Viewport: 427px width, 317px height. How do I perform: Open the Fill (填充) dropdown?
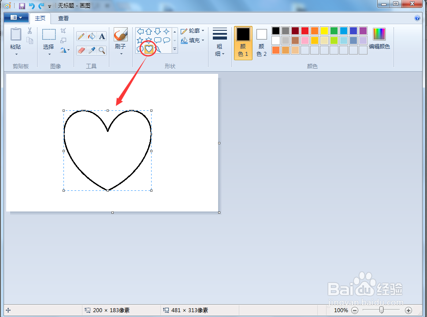pos(192,40)
